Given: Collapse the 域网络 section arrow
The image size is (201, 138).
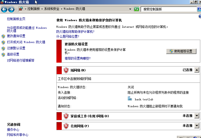Looking at the screenshot, I should click(197, 70).
